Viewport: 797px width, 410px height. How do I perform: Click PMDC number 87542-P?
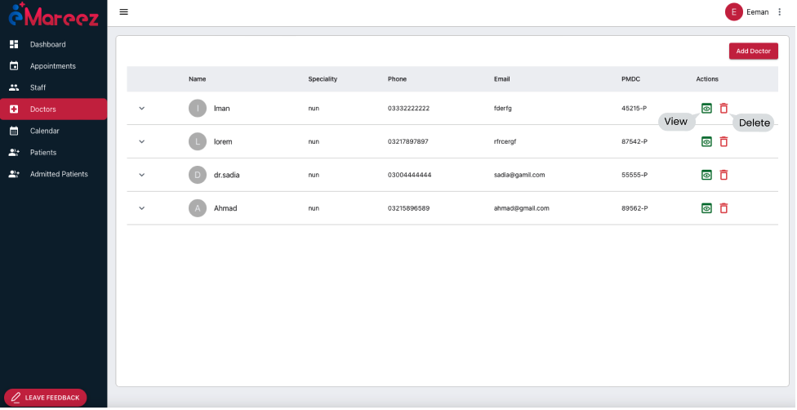pyautogui.click(x=634, y=141)
